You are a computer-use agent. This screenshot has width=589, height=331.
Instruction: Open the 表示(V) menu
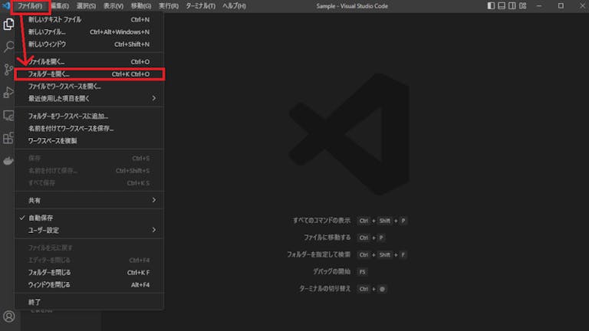113,6
